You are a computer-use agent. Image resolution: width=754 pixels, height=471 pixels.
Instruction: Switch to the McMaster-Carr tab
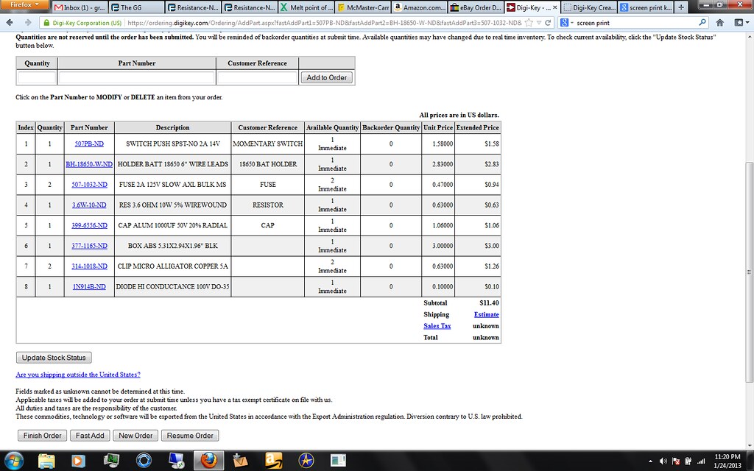[363, 7]
